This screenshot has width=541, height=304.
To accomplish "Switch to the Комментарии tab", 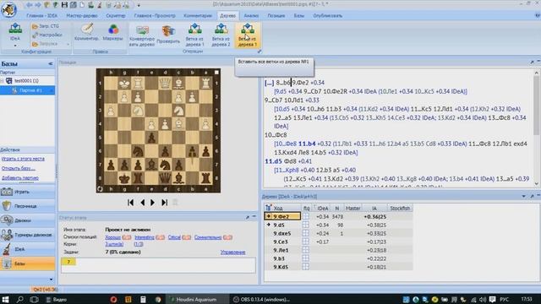I will point(198,15).
